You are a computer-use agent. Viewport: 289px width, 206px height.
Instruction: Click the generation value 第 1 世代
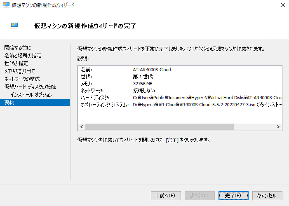tap(143, 77)
